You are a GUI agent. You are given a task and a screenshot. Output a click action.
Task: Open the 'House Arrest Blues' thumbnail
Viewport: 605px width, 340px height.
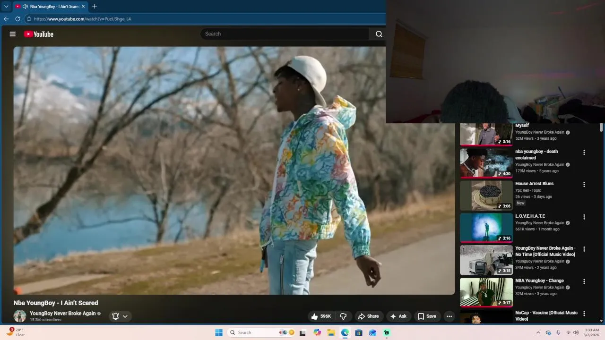pyautogui.click(x=486, y=195)
